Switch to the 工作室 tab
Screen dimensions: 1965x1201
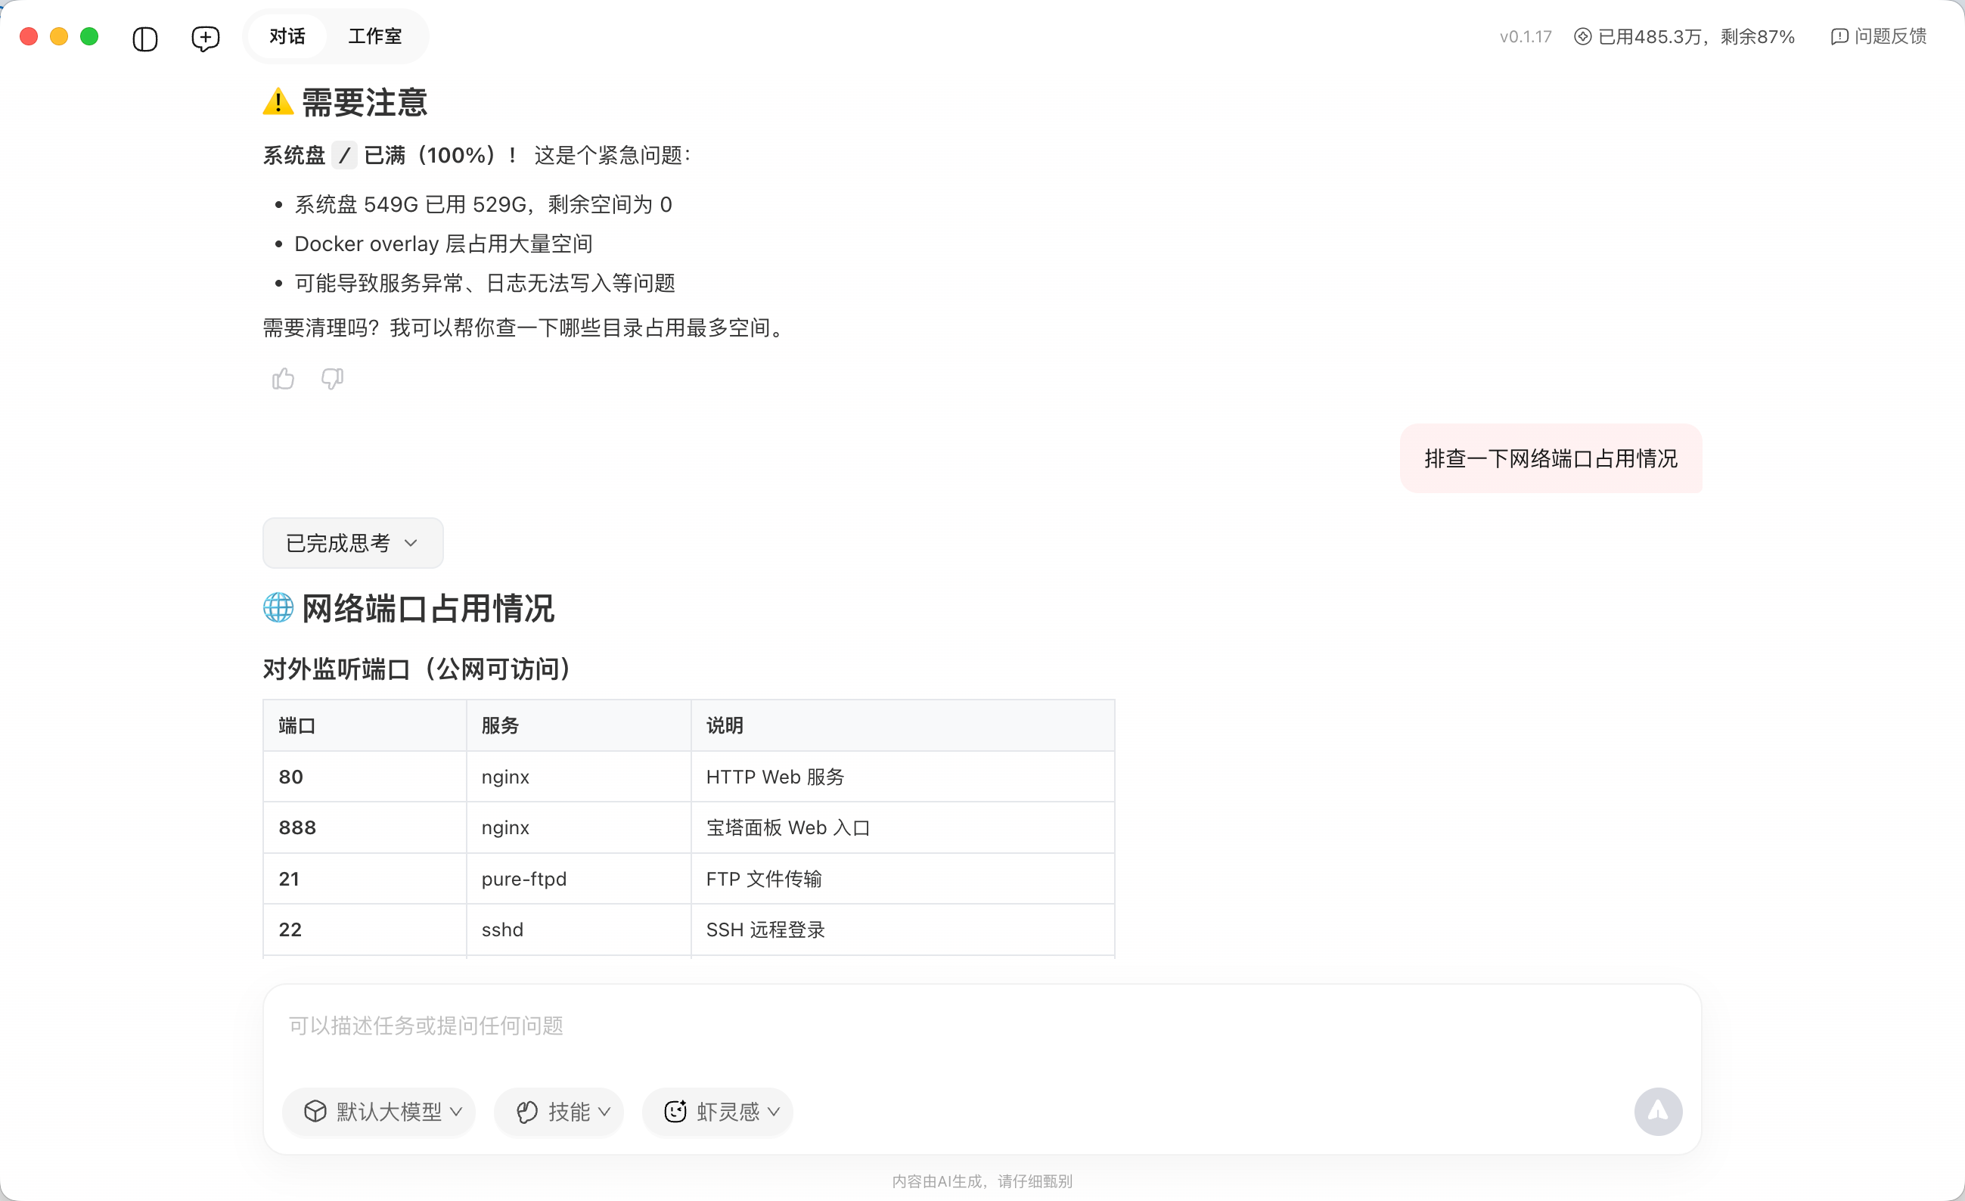(375, 37)
